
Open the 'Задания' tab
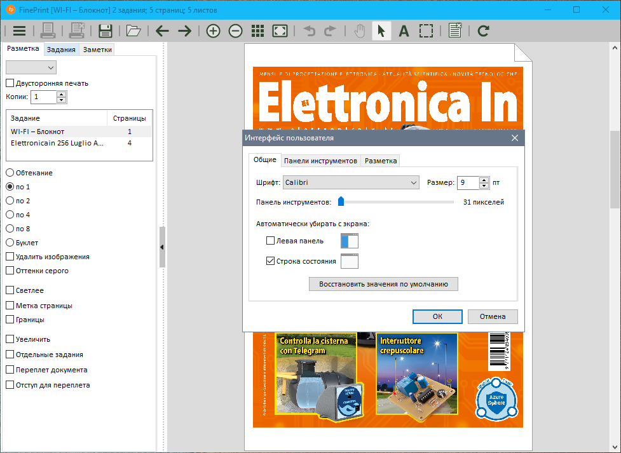(x=61, y=50)
